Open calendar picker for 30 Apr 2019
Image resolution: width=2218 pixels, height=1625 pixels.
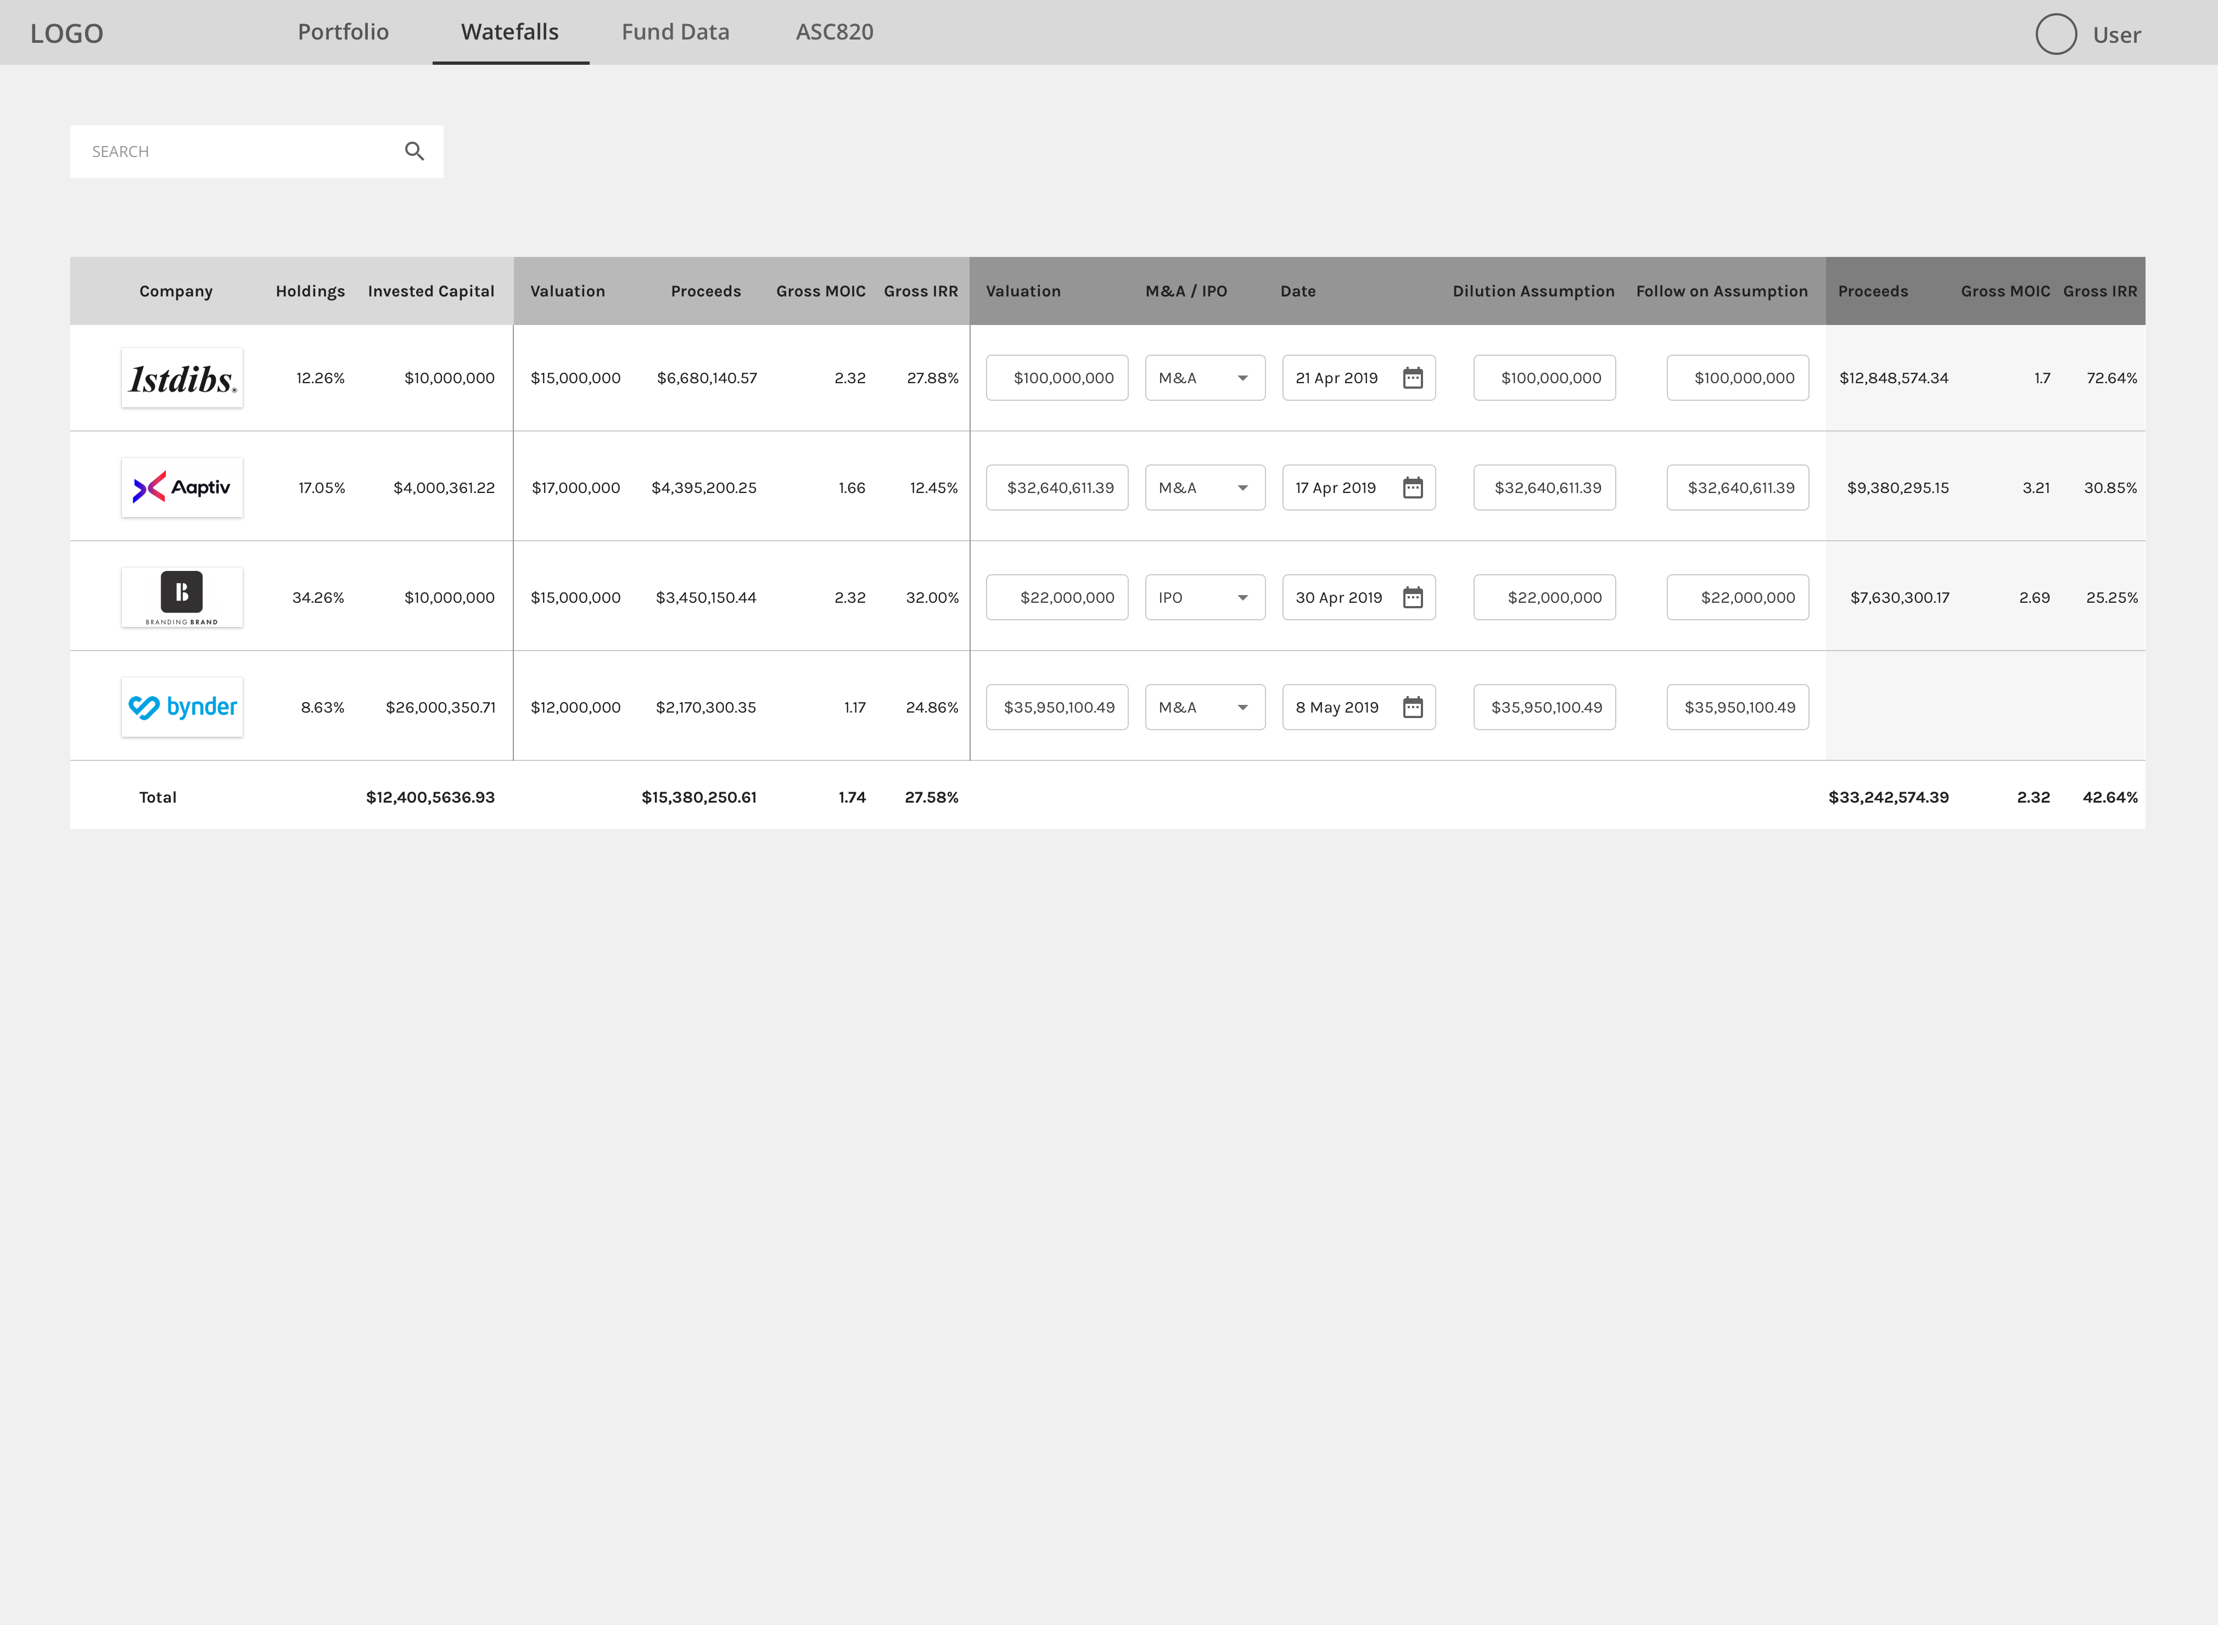pyautogui.click(x=1413, y=597)
